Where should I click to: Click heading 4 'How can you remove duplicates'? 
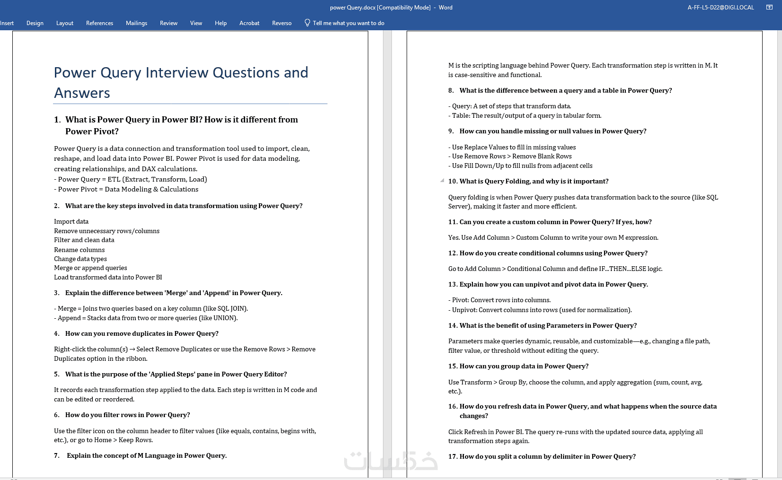tap(136, 333)
